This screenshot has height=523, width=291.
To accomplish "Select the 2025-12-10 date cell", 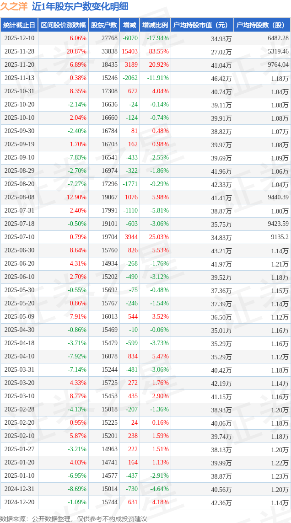I will click(x=19, y=38).
